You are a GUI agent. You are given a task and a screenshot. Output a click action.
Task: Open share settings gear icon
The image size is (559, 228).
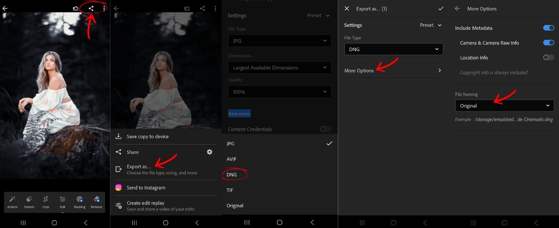point(210,152)
